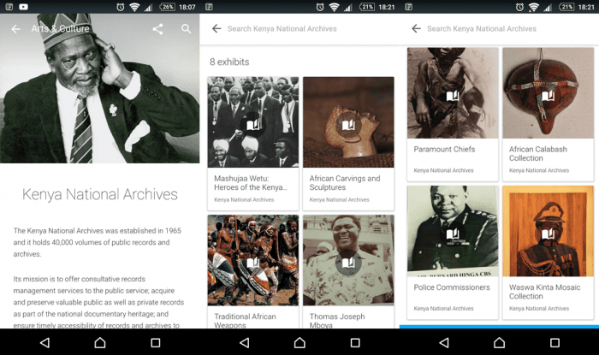Tap Android back button under the right screen
Viewport: 599px width, 355px height.
(x=444, y=343)
